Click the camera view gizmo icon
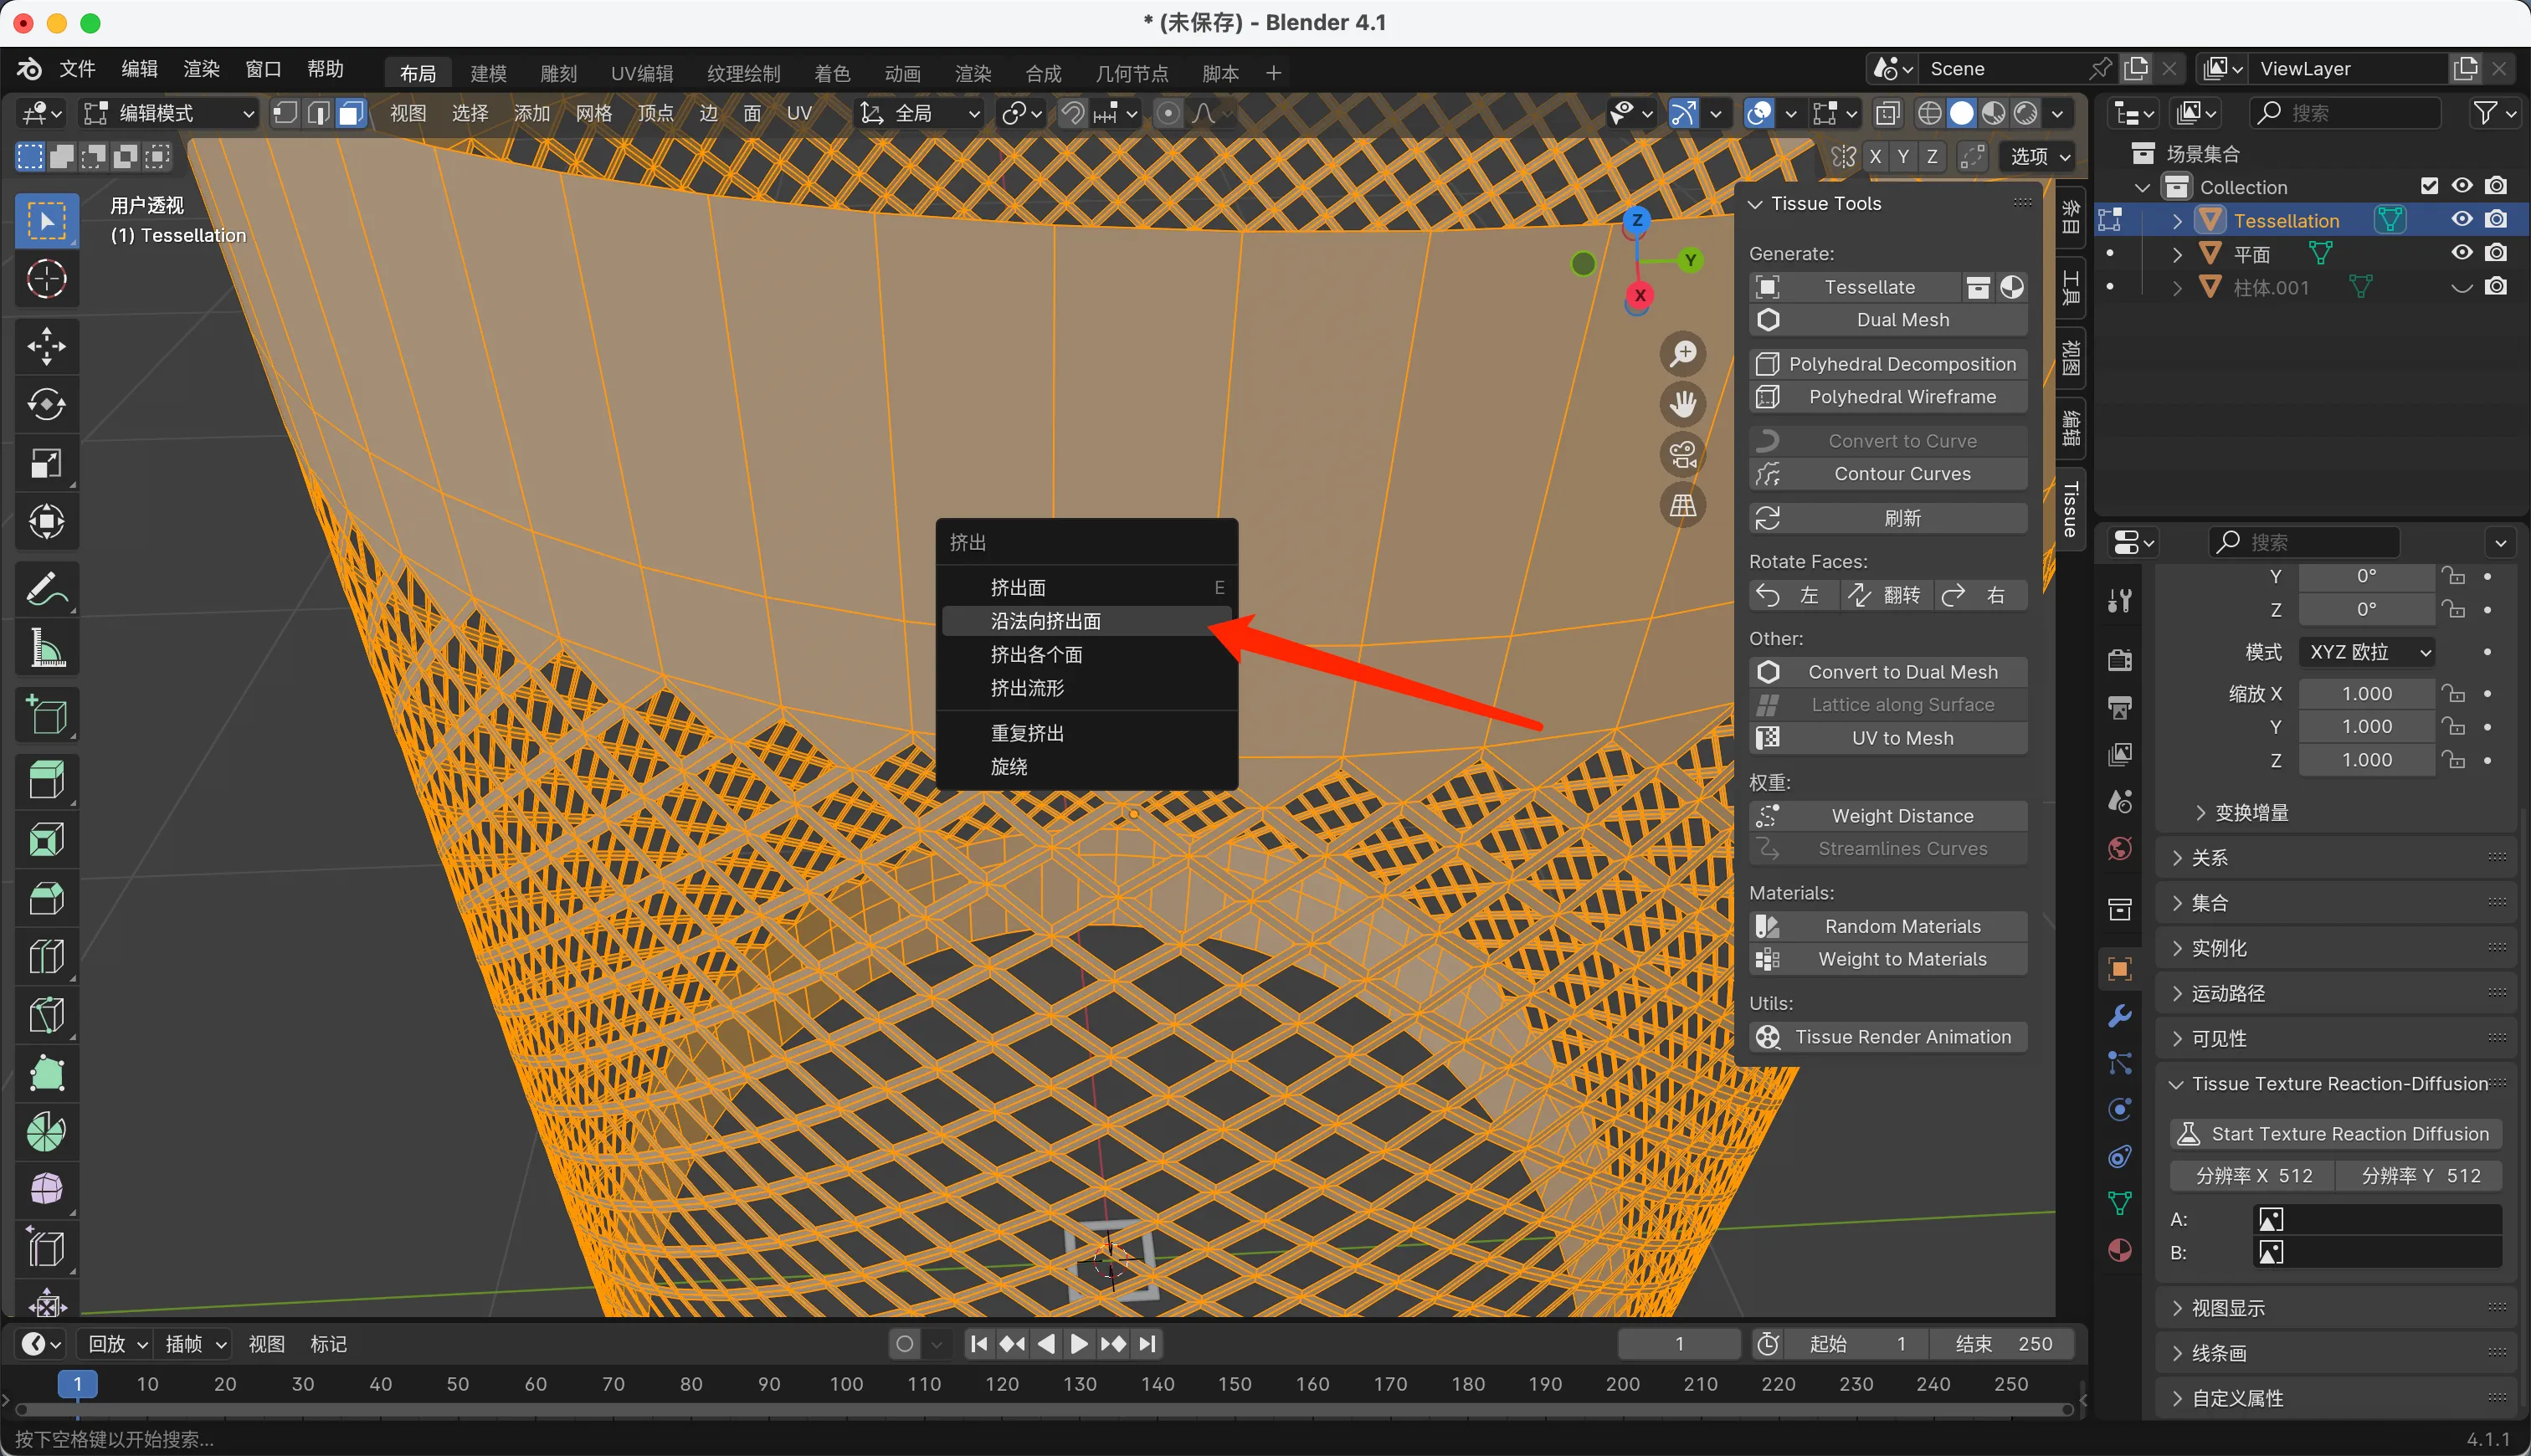Viewport: 2531px width, 1456px height. point(1683,455)
